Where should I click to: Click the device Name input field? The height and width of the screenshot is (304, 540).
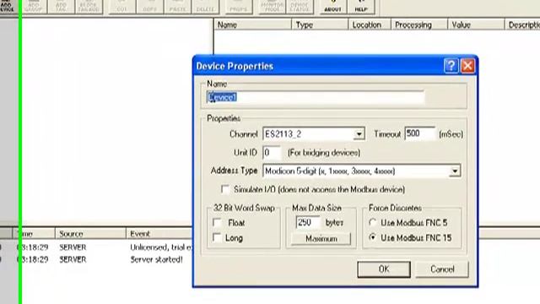[x=316, y=97]
